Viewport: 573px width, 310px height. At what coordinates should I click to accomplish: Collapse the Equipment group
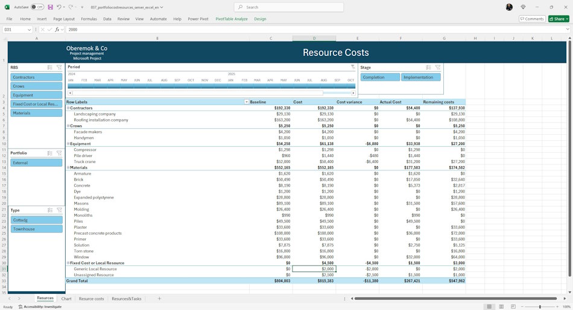pyautogui.click(x=68, y=144)
